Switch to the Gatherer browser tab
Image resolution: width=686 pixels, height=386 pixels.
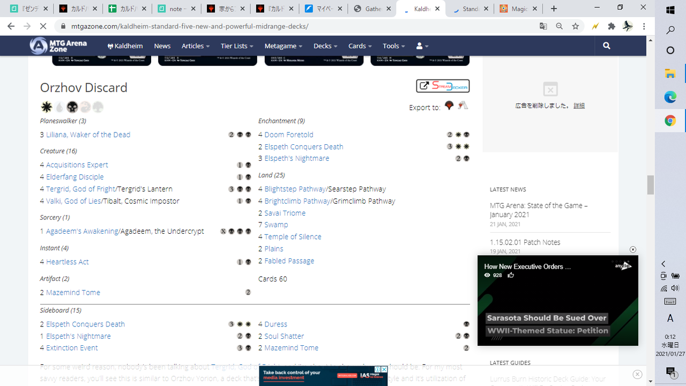point(371,9)
